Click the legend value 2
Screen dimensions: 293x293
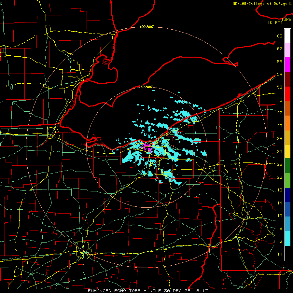coord(281,242)
